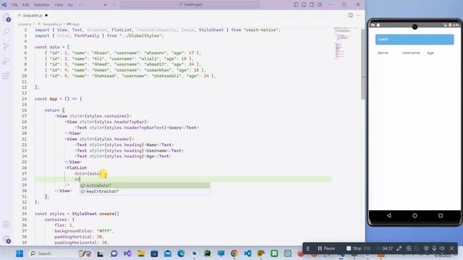
Task: Open the Windows Start menu
Action: point(20,253)
